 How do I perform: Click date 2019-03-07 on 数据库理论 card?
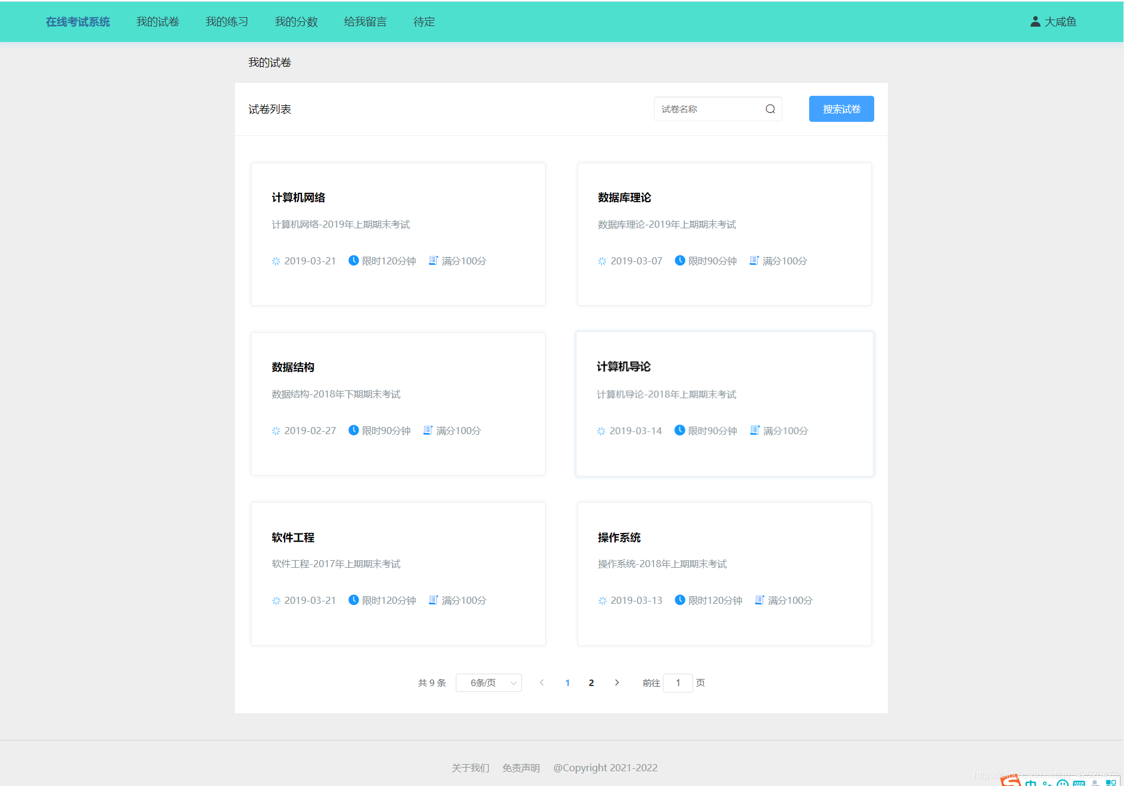637,261
